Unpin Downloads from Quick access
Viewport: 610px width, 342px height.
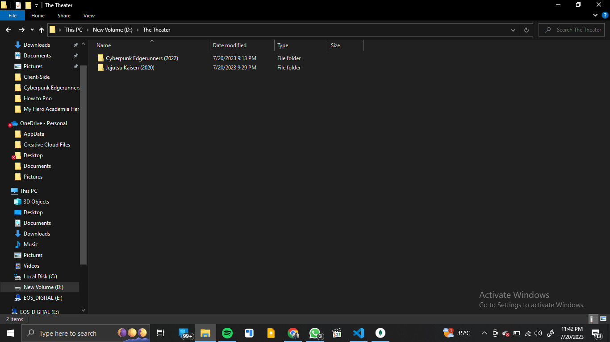[x=75, y=45]
